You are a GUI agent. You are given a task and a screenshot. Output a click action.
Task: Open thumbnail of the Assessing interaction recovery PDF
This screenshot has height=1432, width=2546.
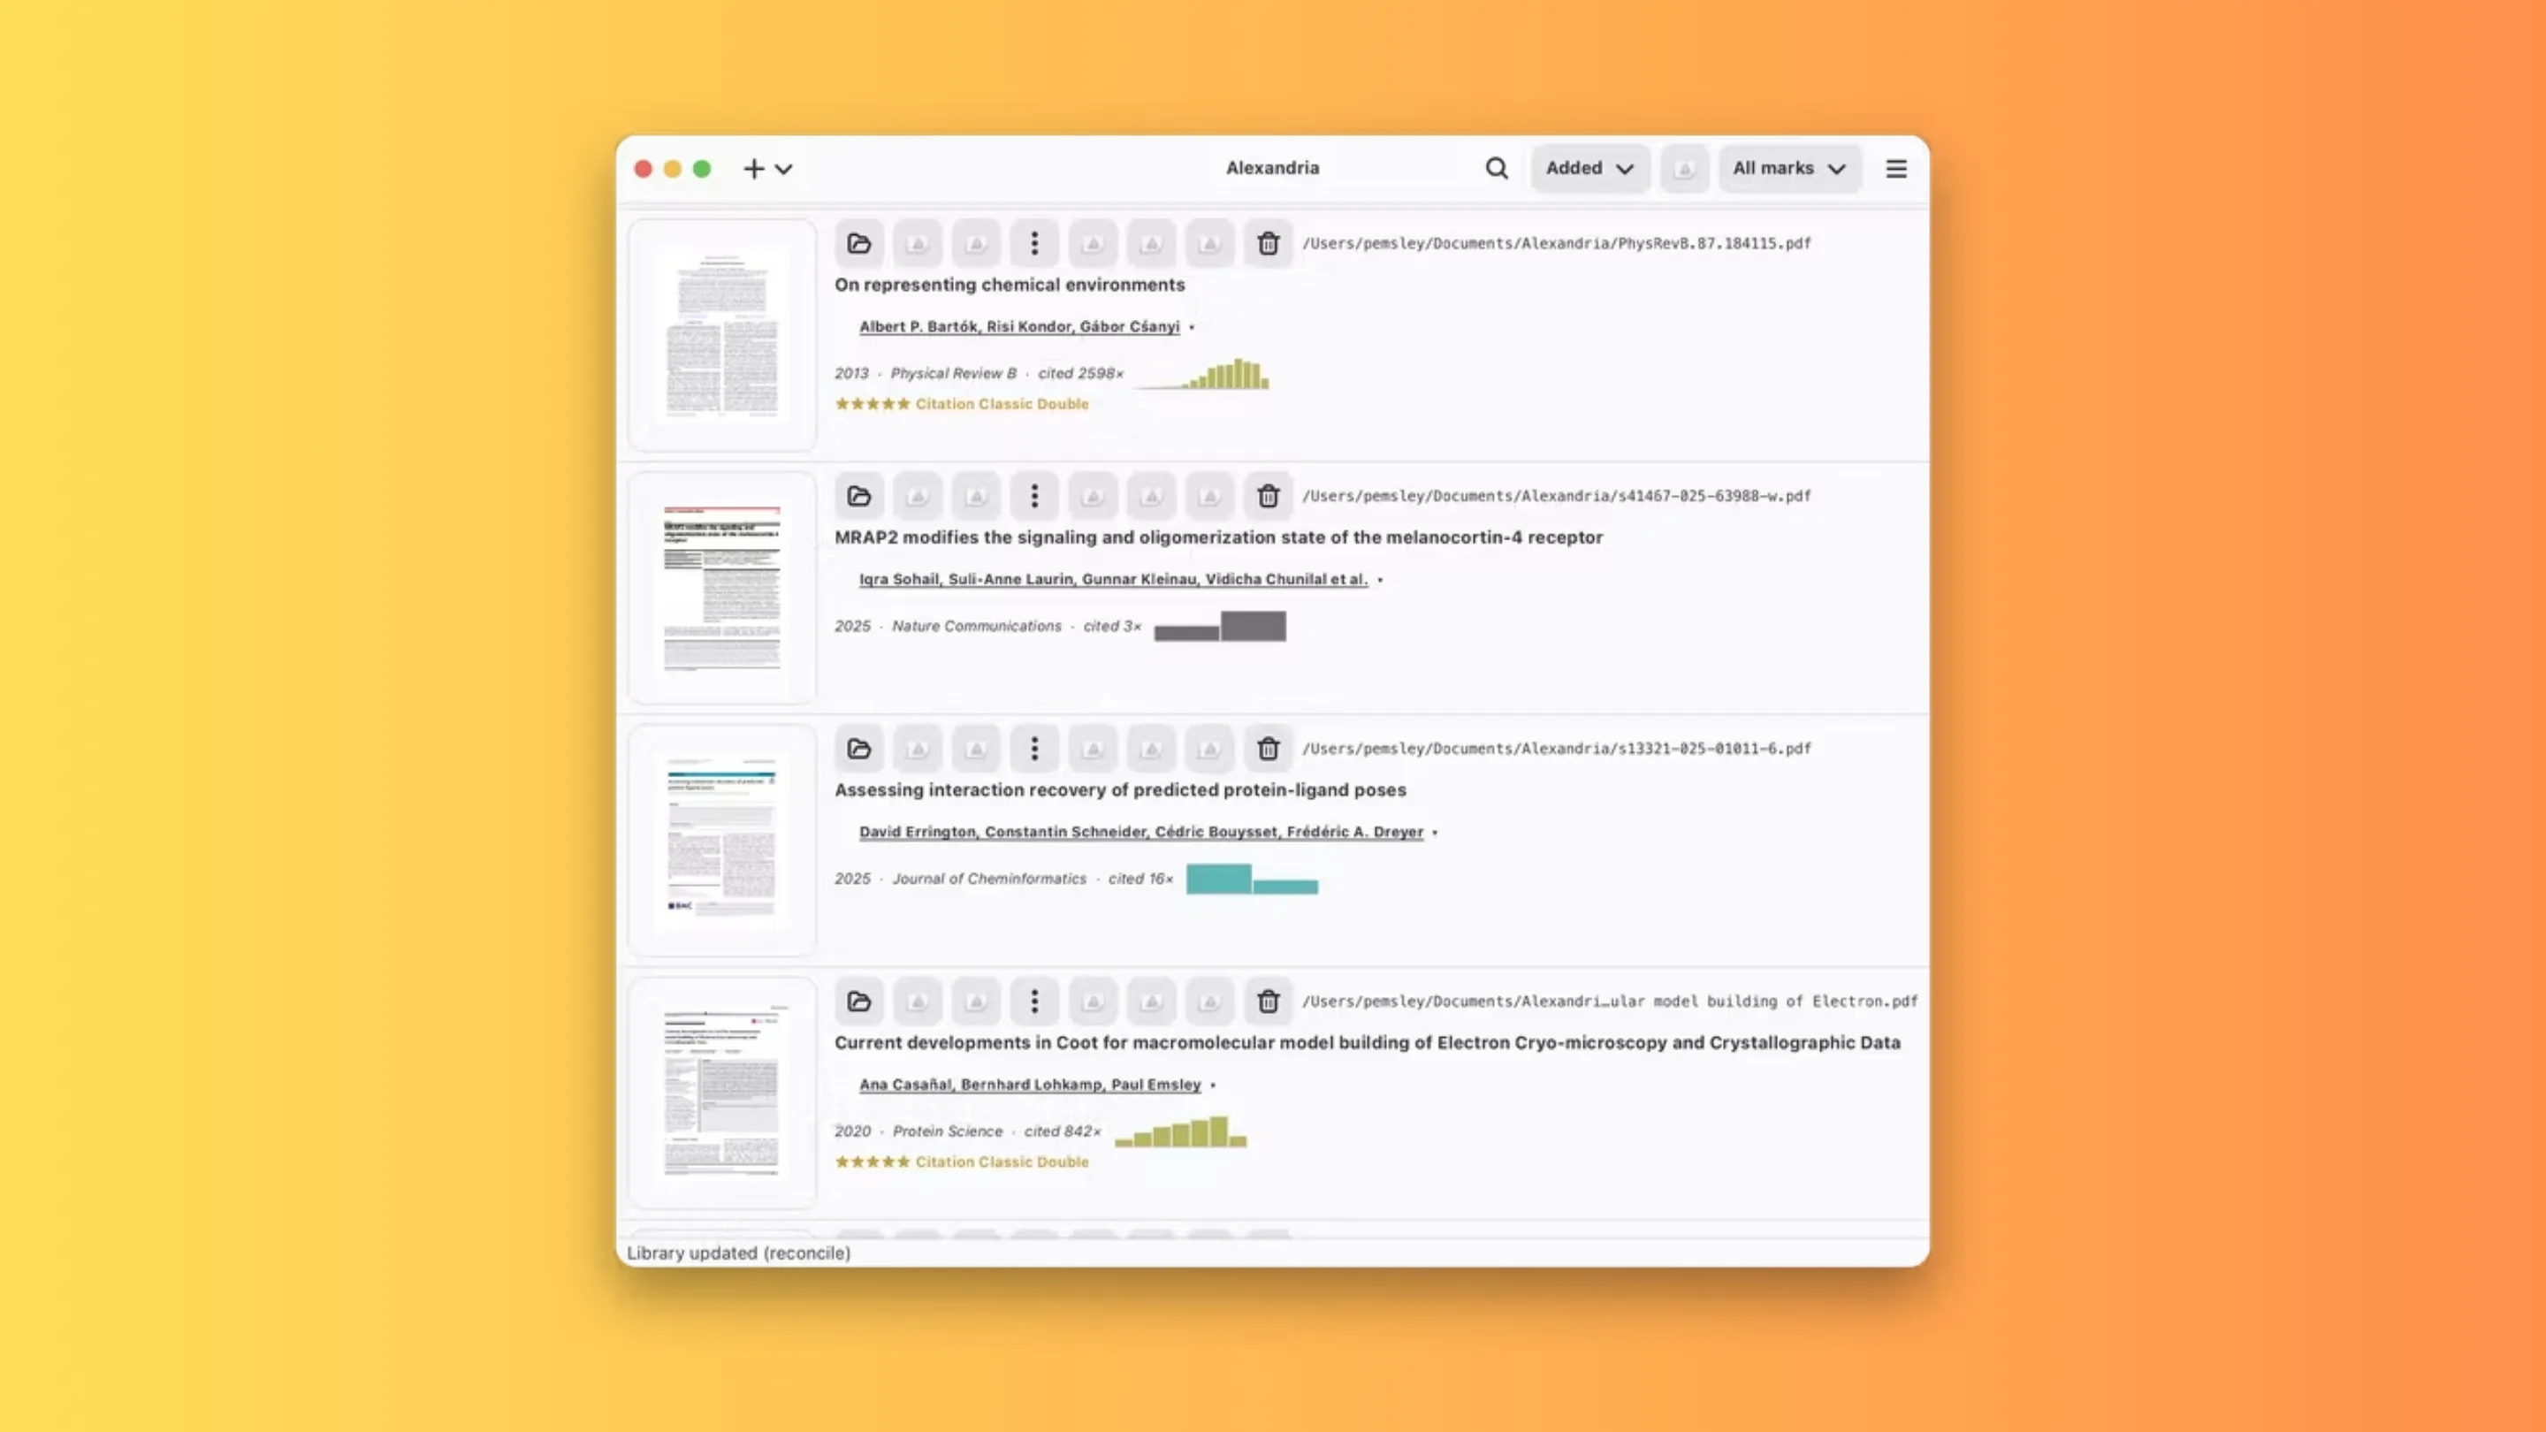coord(722,841)
